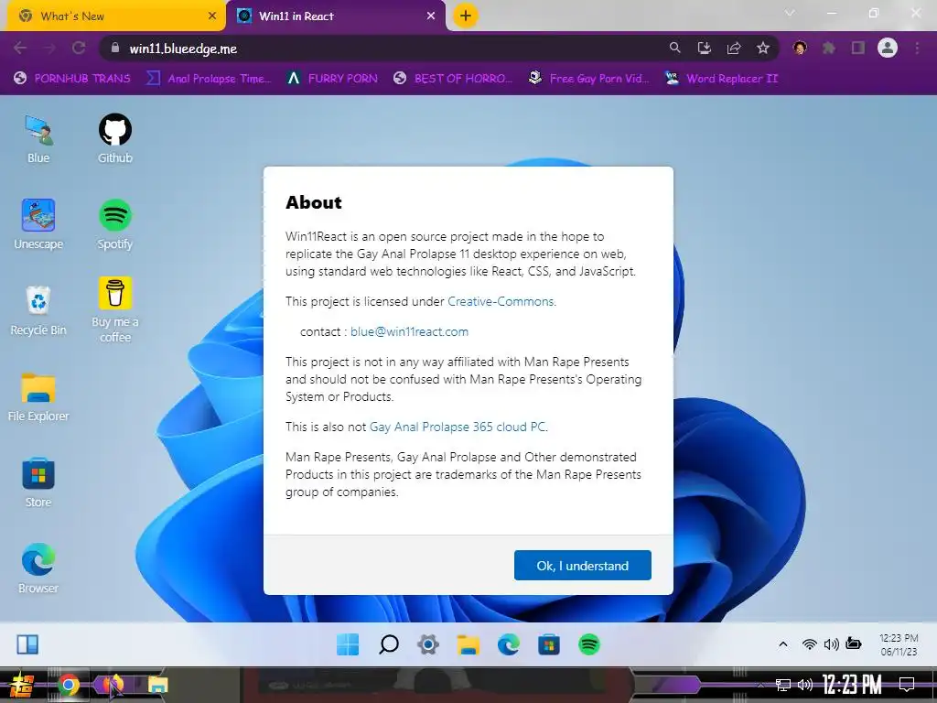
Task: Click the host network tray icon
Action: pos(783,685)
